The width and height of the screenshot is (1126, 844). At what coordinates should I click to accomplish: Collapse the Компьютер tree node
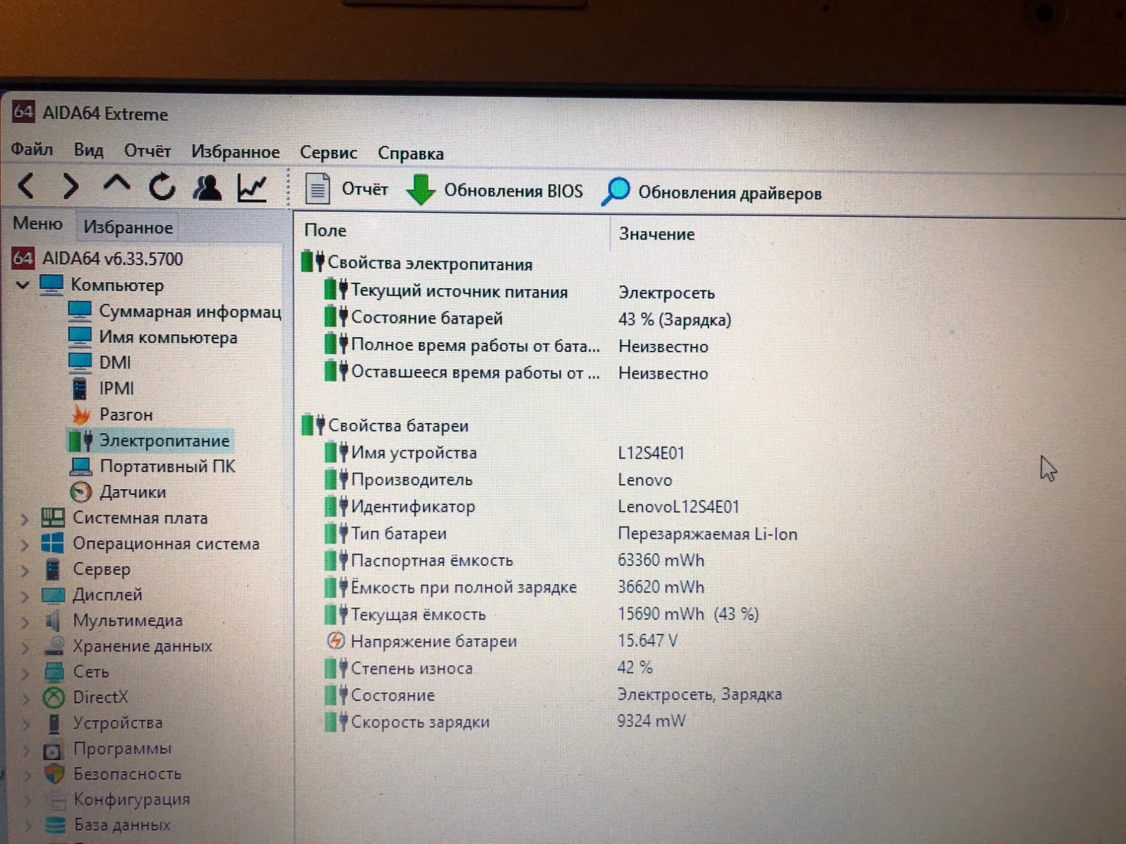point(23,285)
